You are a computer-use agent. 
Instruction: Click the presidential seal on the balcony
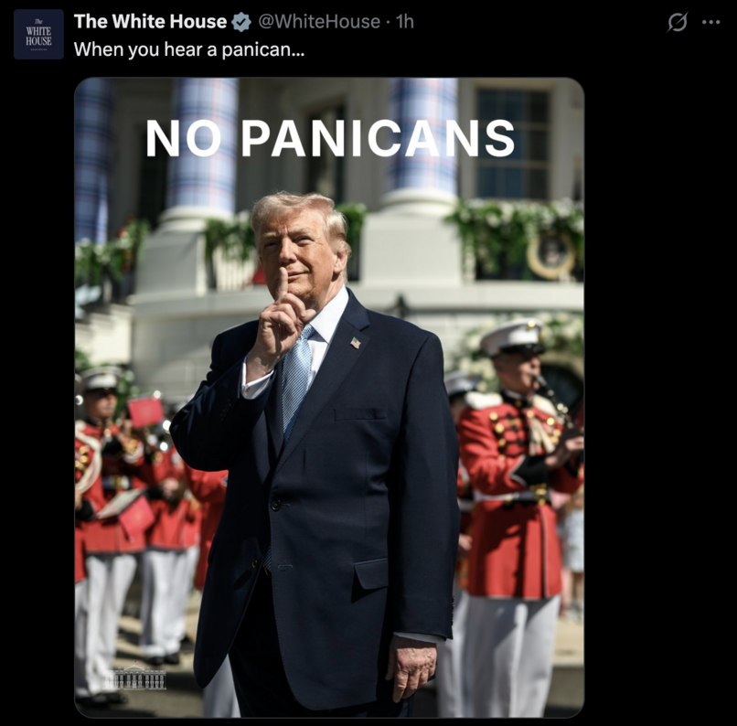(x=551, y=254)
